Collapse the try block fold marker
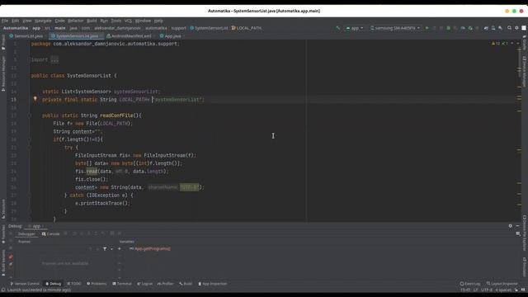 click(x=29, y=148)
